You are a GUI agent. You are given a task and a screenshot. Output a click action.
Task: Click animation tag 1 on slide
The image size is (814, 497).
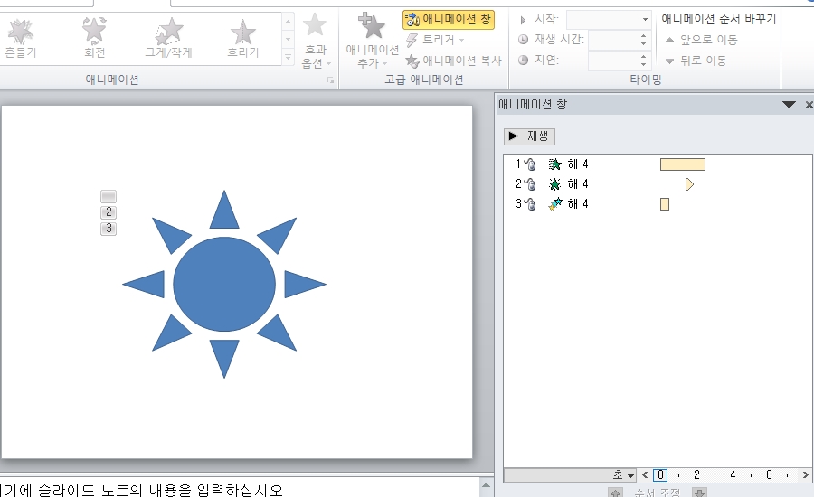coord(109,195)
